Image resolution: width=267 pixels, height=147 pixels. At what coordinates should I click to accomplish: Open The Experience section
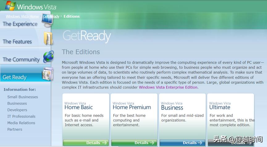(20, 24)
